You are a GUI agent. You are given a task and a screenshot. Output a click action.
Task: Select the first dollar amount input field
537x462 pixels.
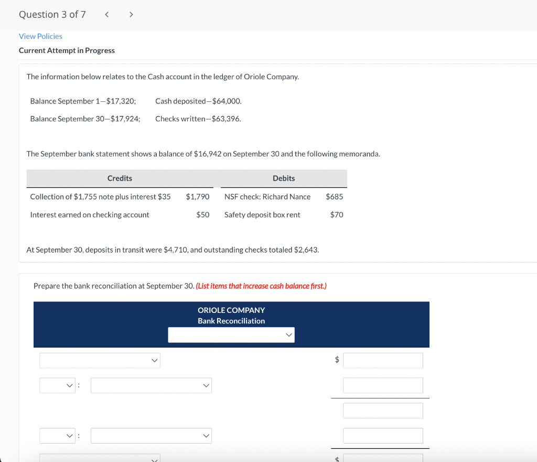pyautogui.click(x=383, y=360)
